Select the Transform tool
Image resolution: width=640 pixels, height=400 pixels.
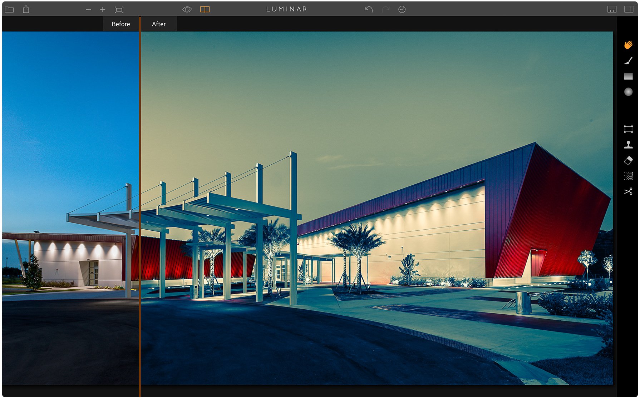(x=628, y=129)
